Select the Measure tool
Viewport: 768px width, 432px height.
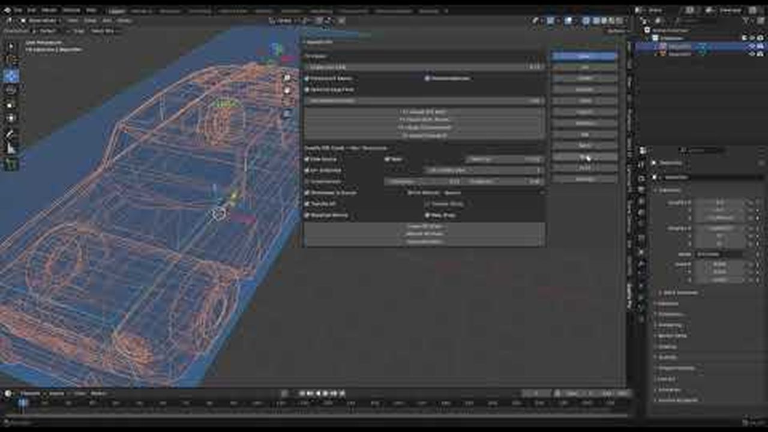(11, 149)
